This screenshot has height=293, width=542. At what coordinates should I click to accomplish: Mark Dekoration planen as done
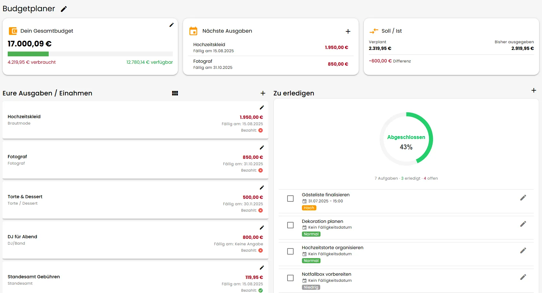(x=290, y=225)
